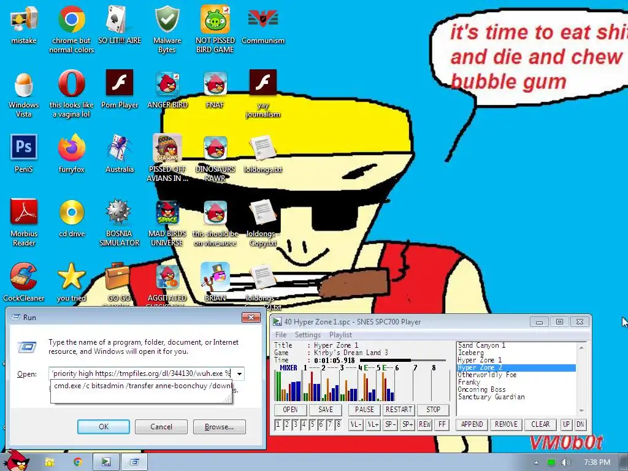Raise volume with the VL+ button

(373, 424)
